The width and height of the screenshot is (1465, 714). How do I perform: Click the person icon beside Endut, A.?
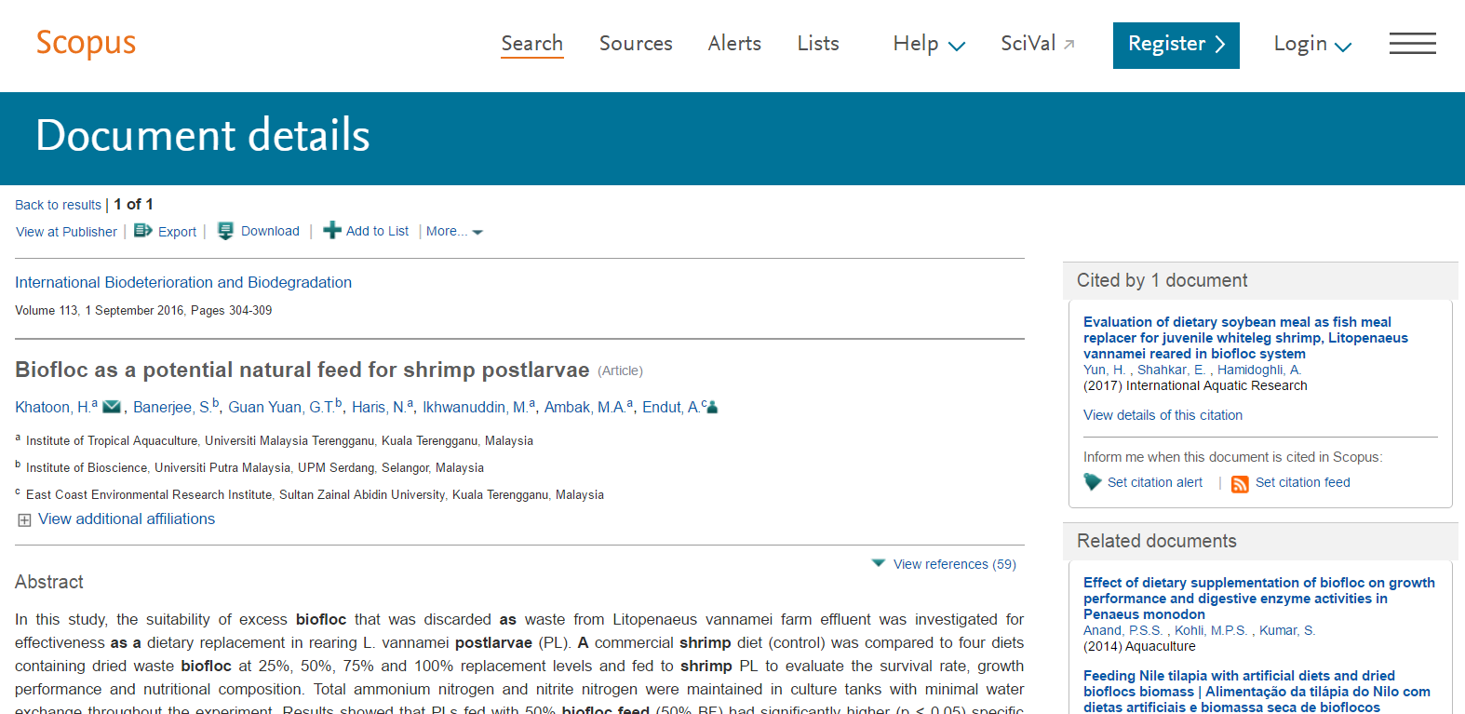(x=712, y=407)
